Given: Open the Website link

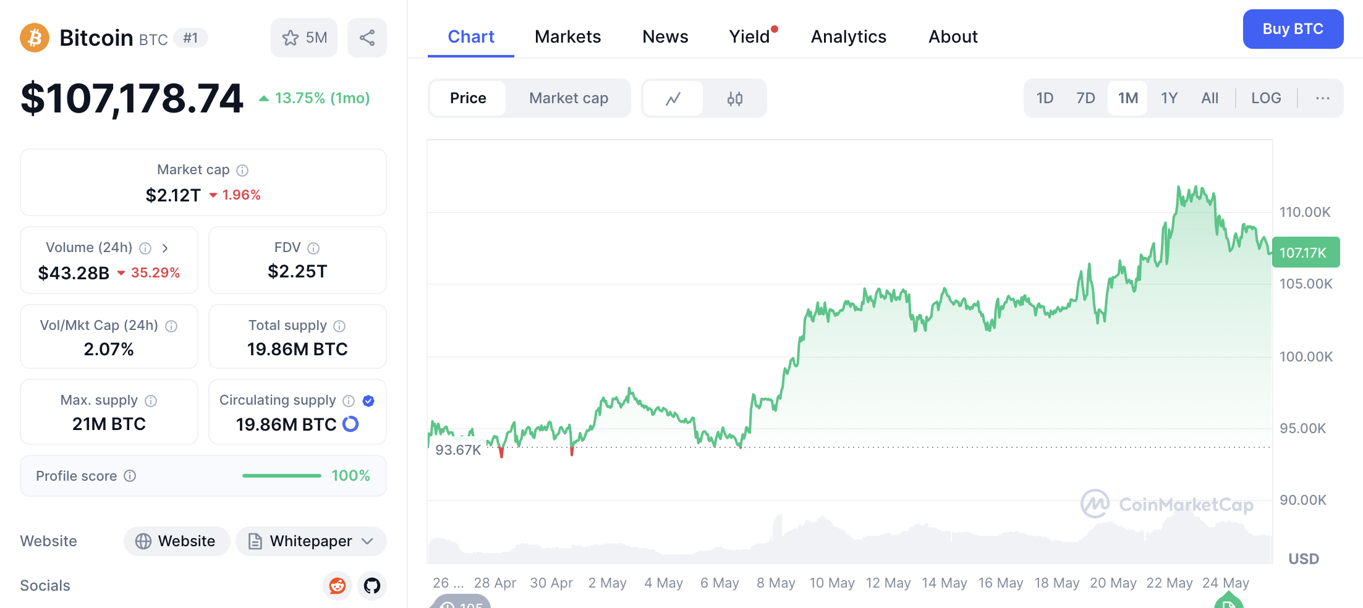Looking at the screenshot, I should click(x=177, y=541).
